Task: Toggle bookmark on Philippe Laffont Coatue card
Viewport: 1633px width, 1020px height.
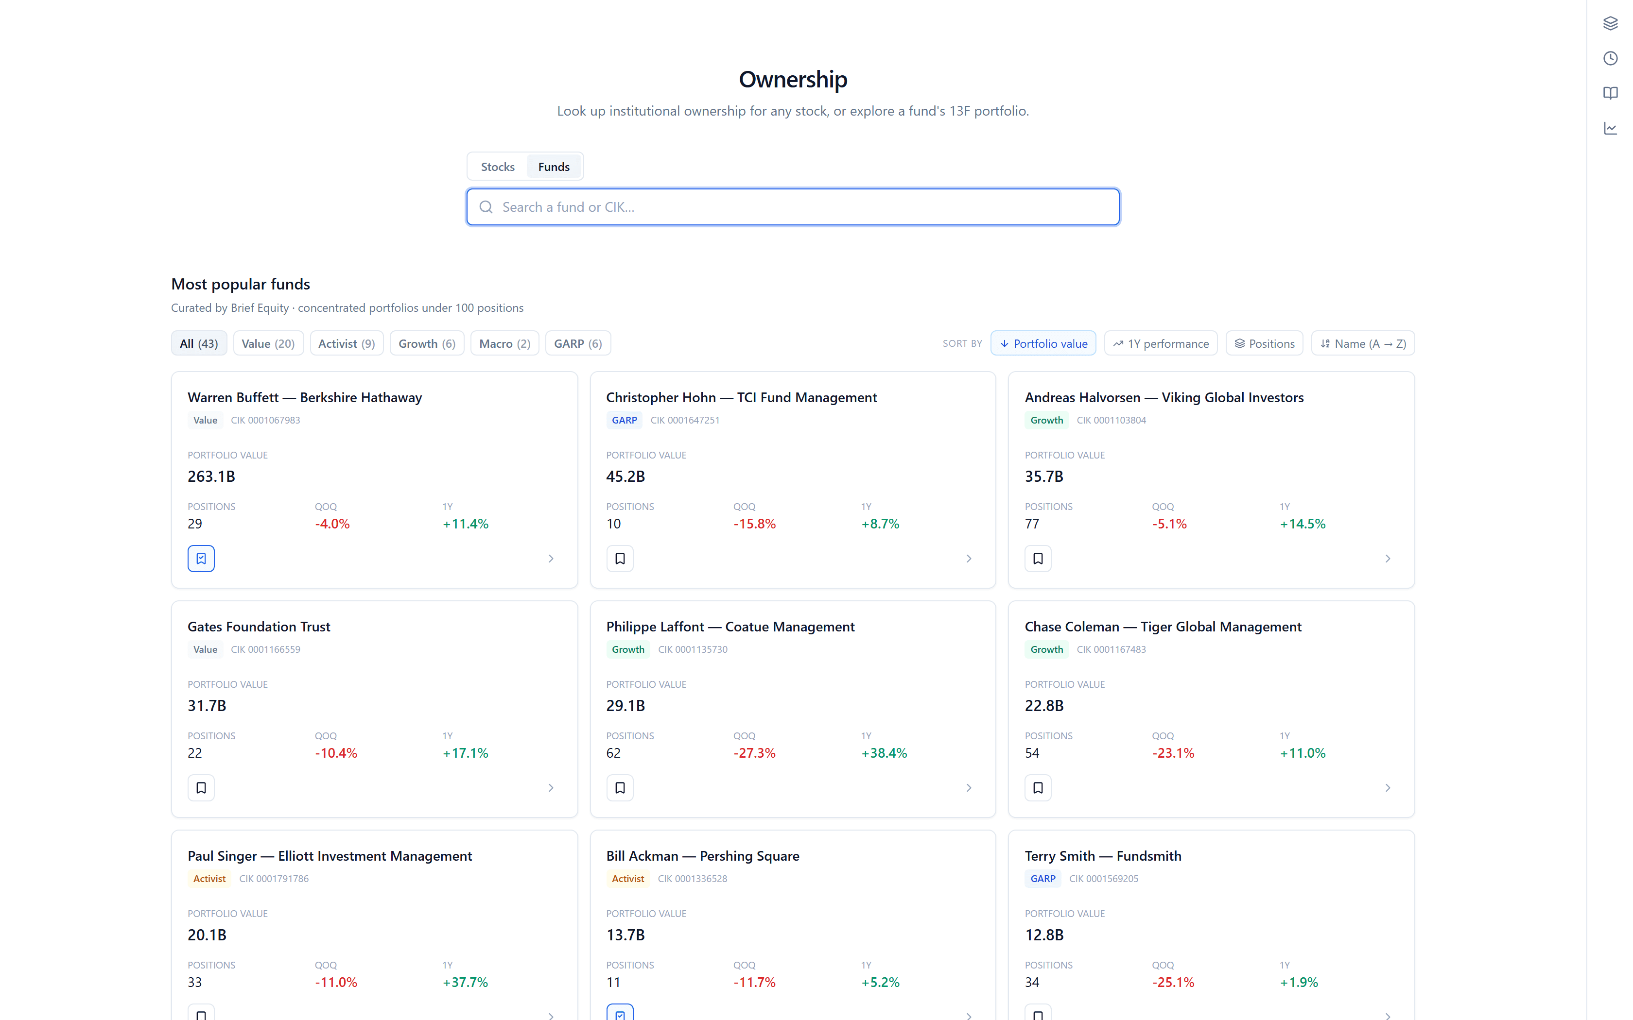Action: tap(620, 788)
